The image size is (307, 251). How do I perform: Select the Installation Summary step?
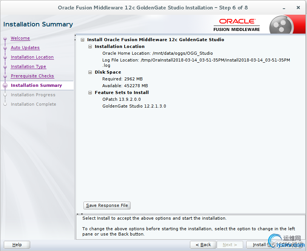tap(36, 85)
